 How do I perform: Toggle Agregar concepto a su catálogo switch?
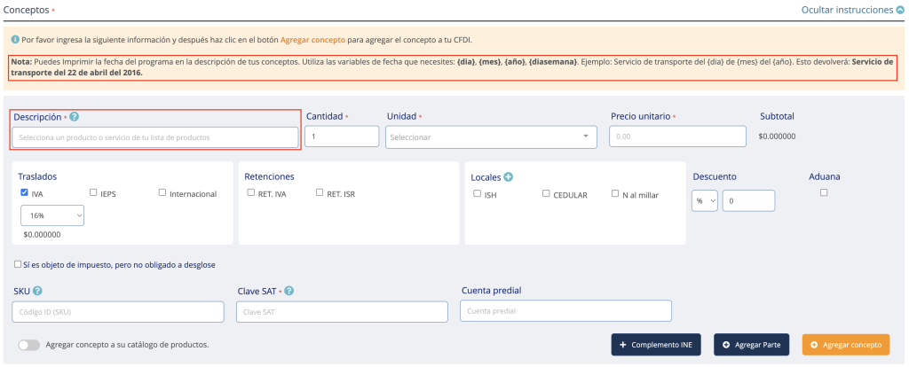pos(29,345)
